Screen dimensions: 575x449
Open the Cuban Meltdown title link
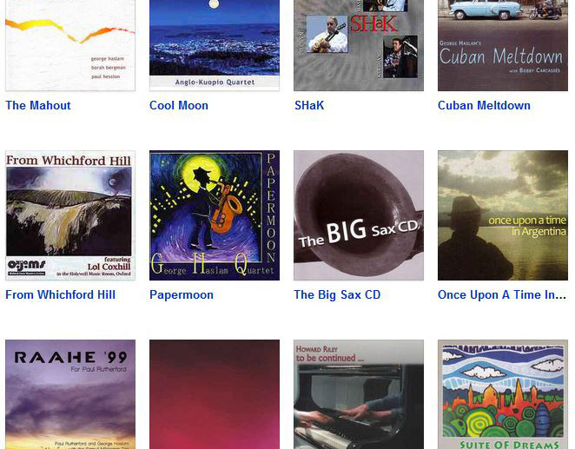484,106
